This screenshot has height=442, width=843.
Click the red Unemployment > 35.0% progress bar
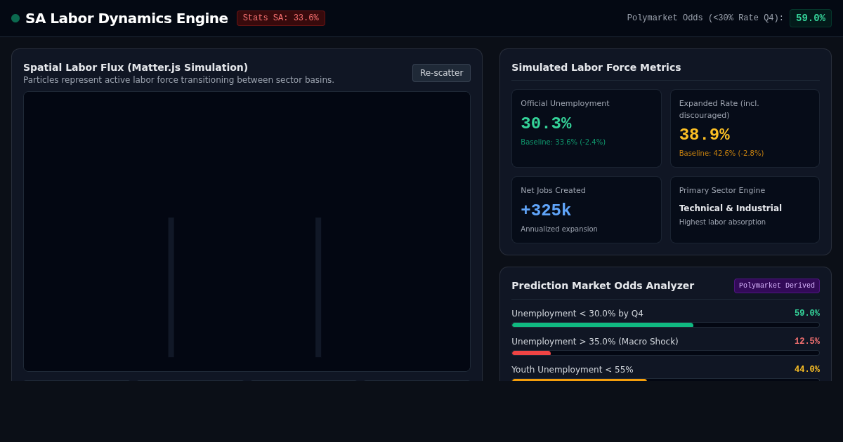tap(531, 353)
